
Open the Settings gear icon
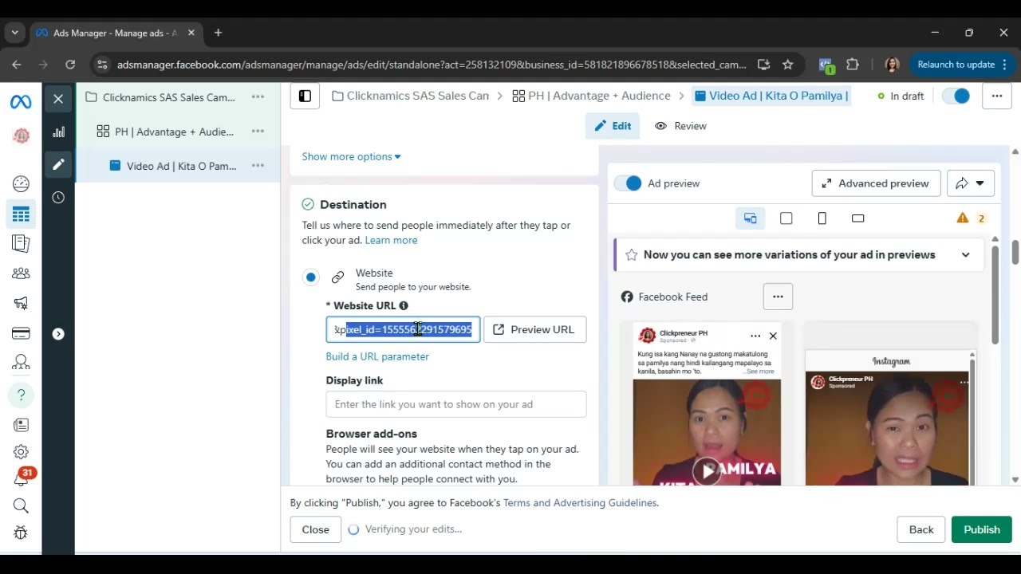click(21, 452)
